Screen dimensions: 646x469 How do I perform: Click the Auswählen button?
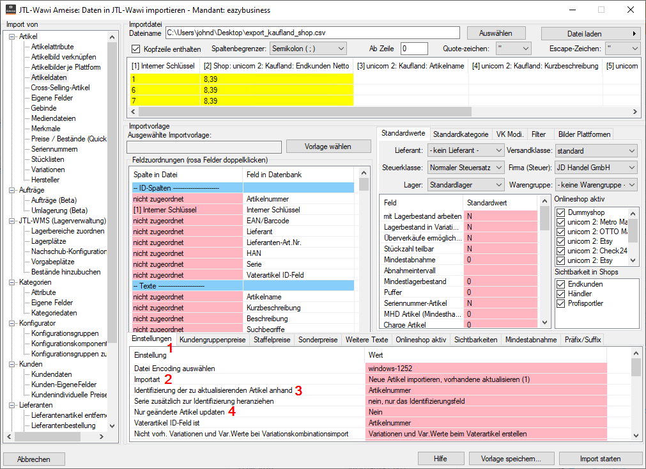496,33
